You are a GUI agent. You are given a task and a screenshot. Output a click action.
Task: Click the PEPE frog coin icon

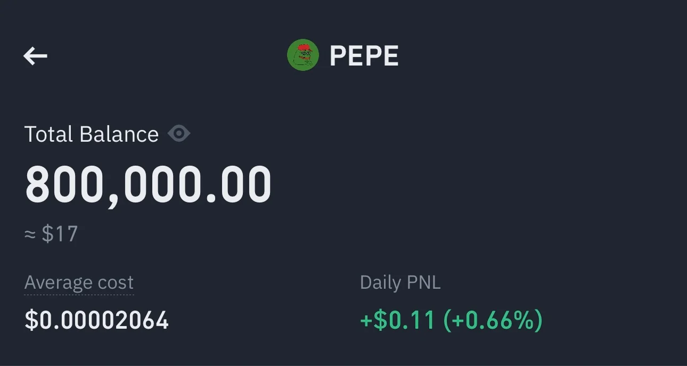[x=303, y=55]
